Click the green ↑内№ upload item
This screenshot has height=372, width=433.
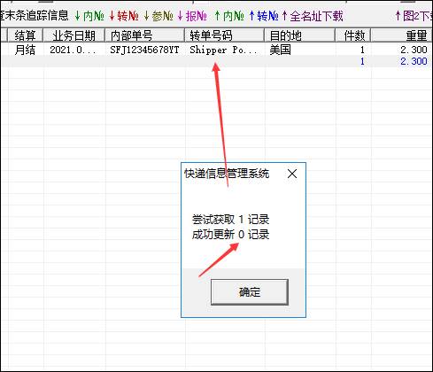229,16
